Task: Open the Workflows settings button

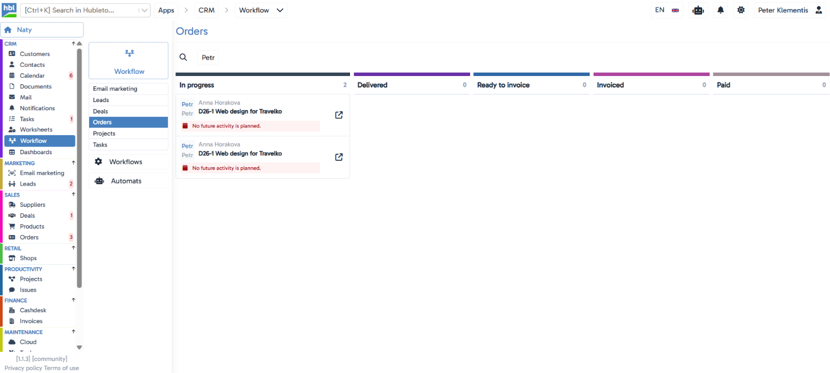Action: (128, 162)
